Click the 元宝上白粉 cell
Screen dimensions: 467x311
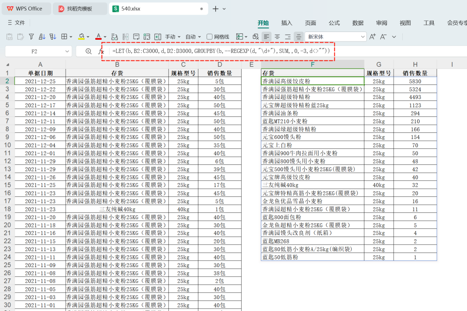click(312, 145)
